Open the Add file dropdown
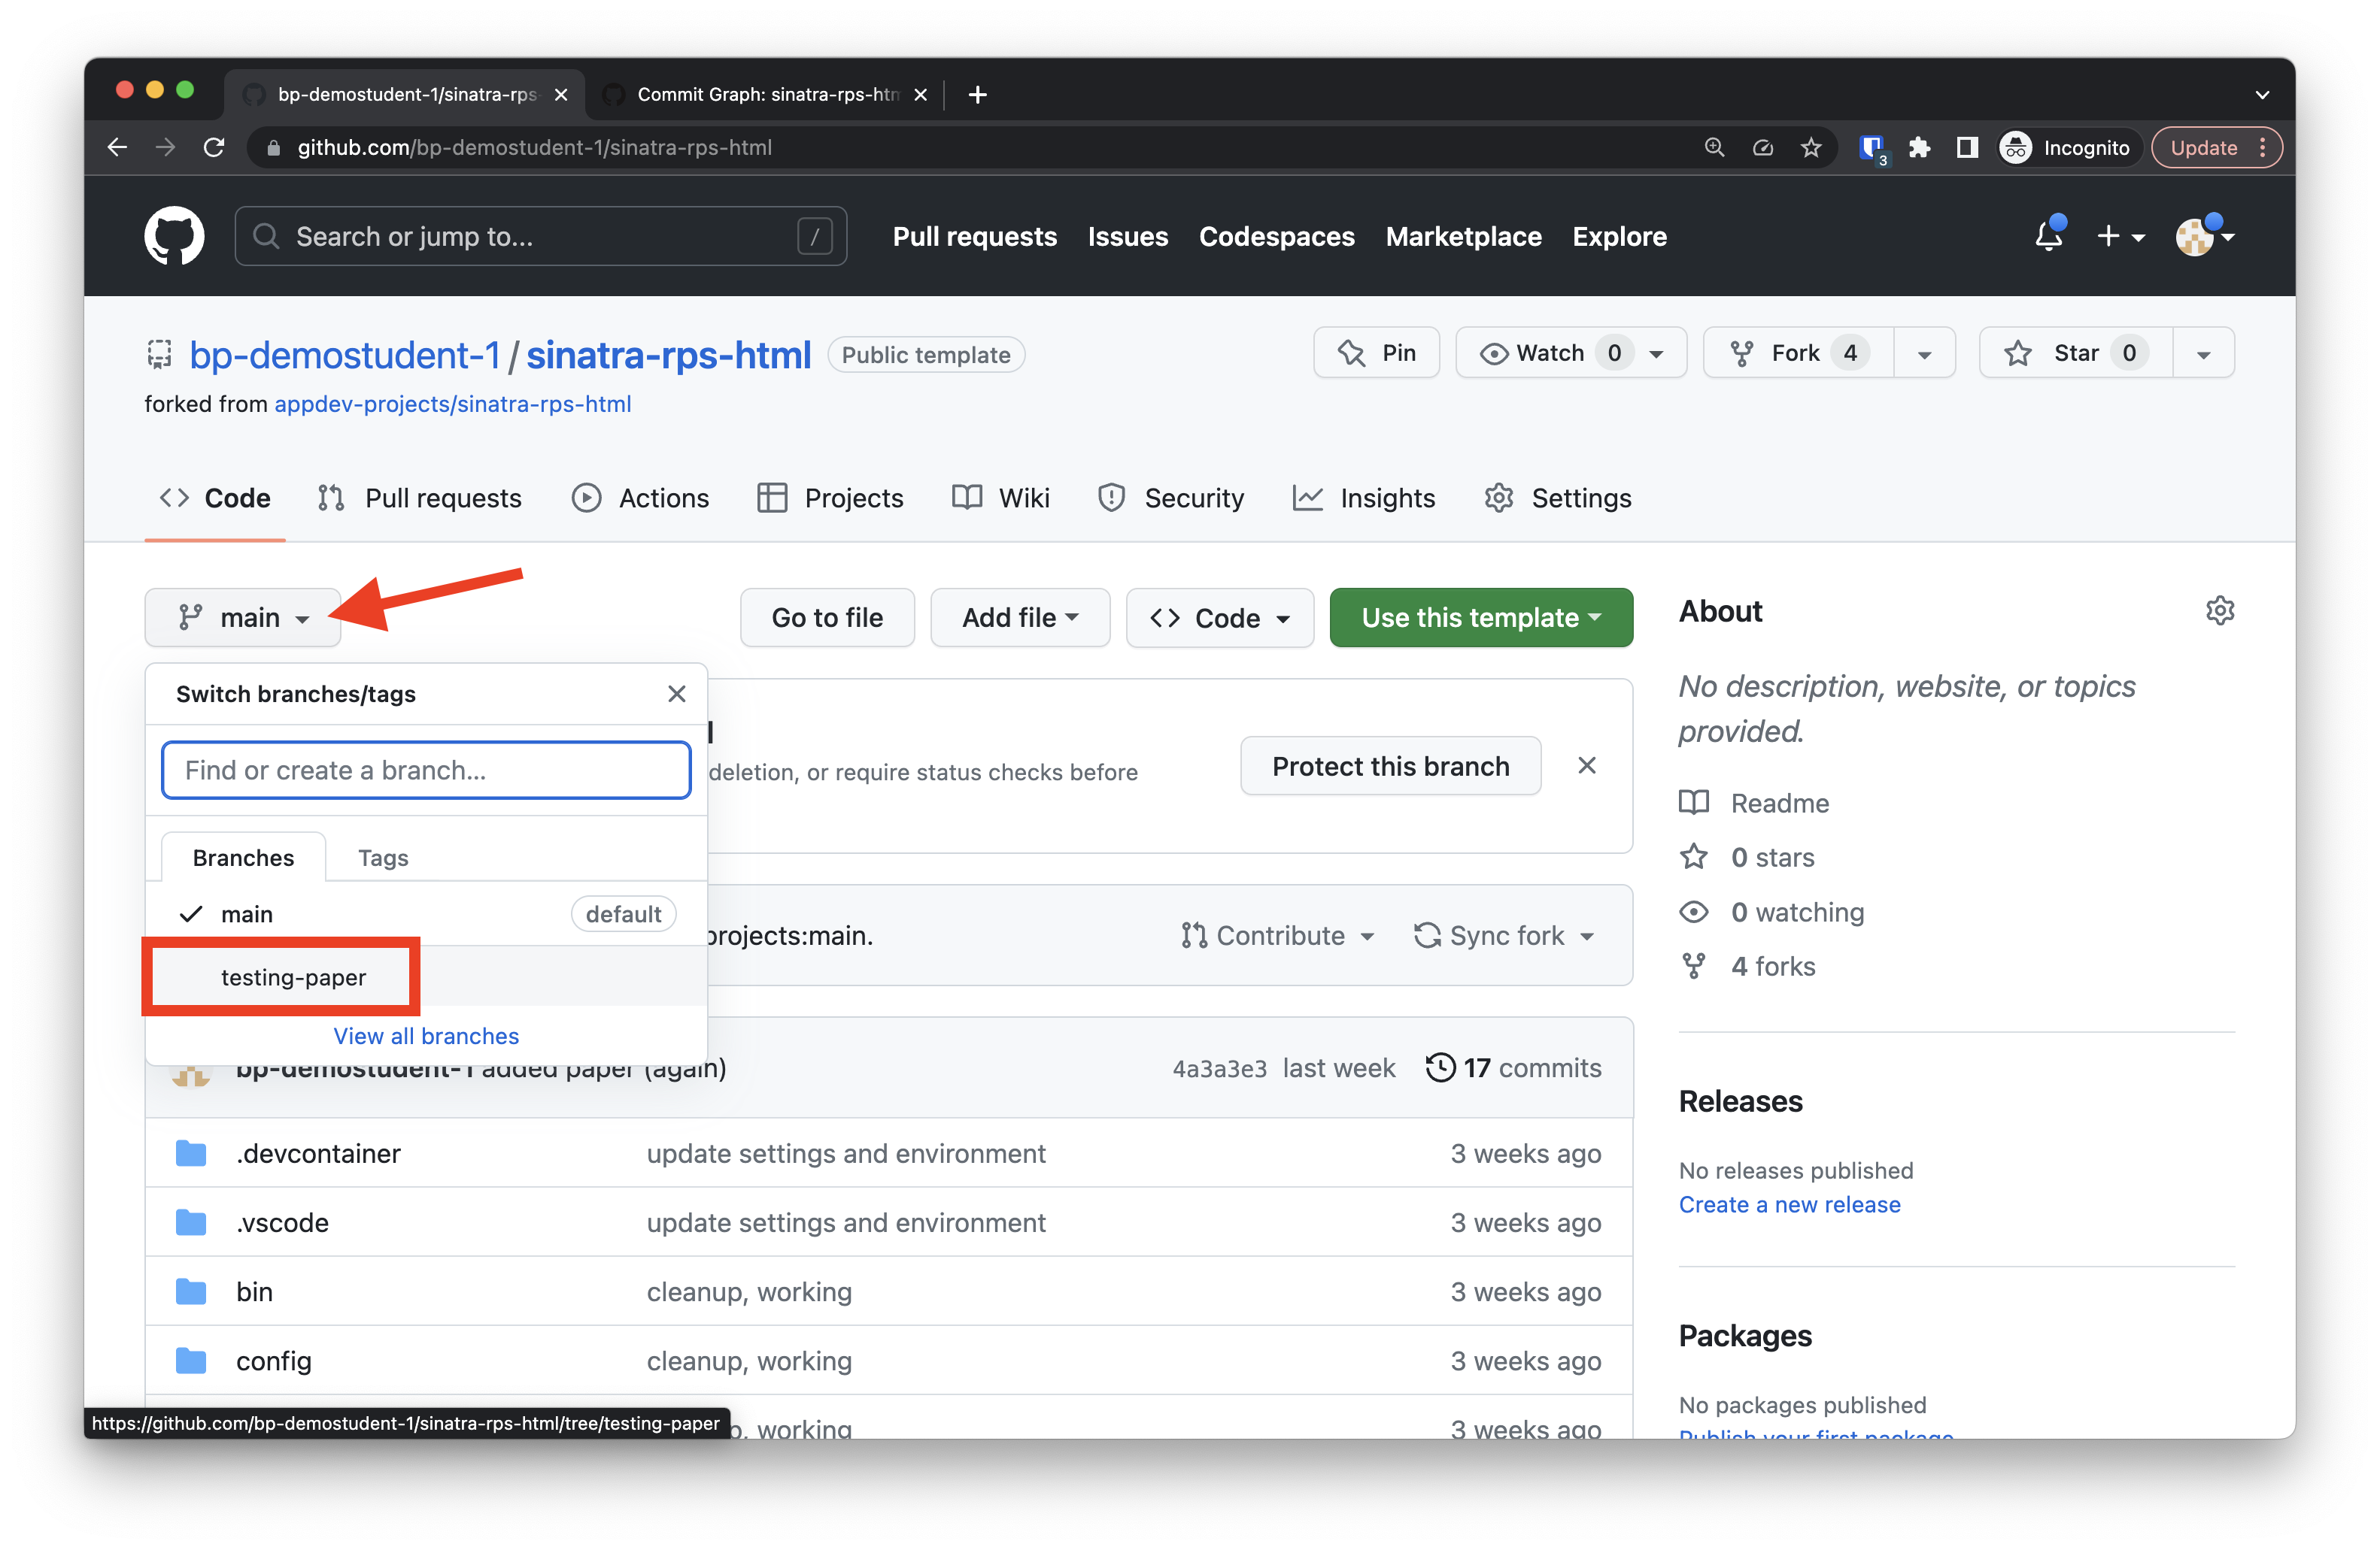This screenshot has height=1550, width=2380. 1020,618
